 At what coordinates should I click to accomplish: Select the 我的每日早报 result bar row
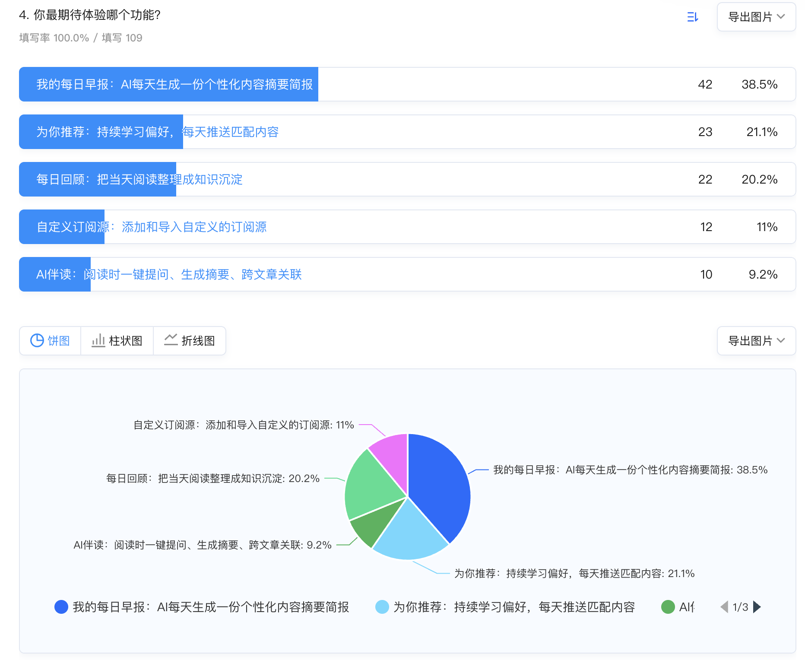407,84
